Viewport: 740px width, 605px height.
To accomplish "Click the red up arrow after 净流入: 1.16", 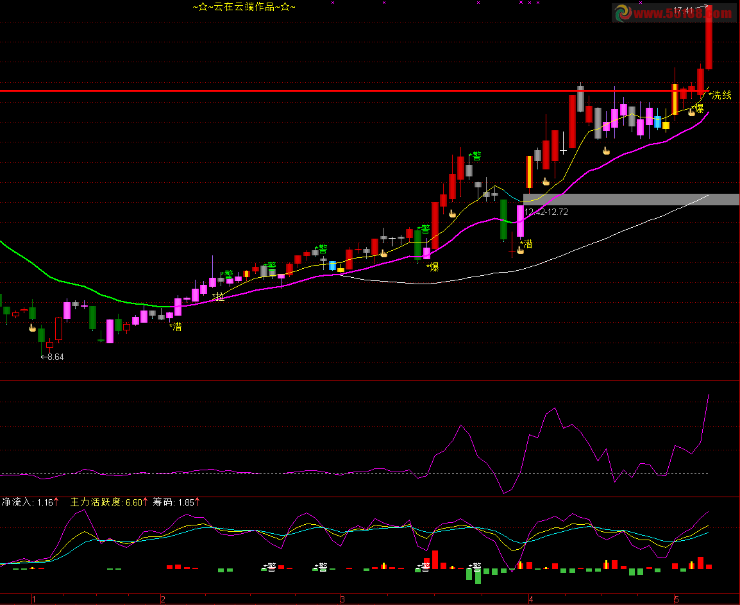I will (x=56, y=502).
